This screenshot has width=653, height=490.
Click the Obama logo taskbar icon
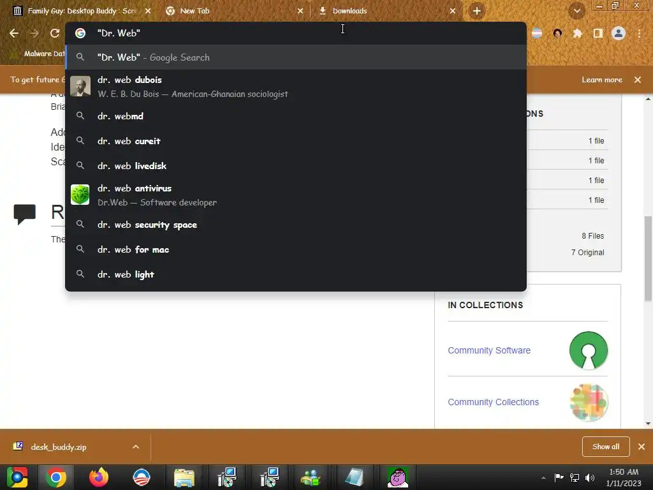(x=142, y=477)
